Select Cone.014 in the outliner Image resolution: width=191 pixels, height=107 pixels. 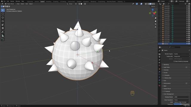click(x=167, y=28)
